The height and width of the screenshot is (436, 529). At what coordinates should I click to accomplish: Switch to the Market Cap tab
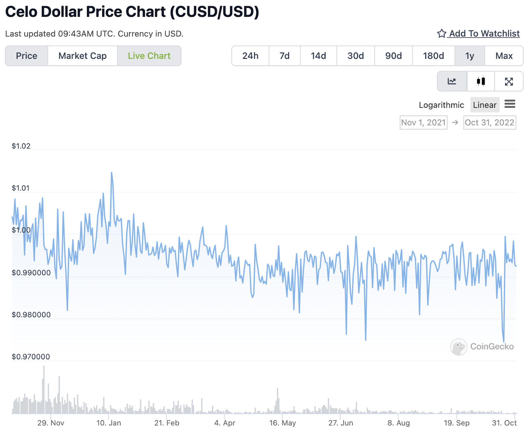click(83, 56)
